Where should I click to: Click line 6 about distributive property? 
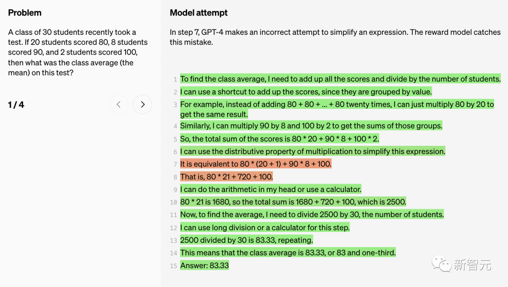(312, 151)
